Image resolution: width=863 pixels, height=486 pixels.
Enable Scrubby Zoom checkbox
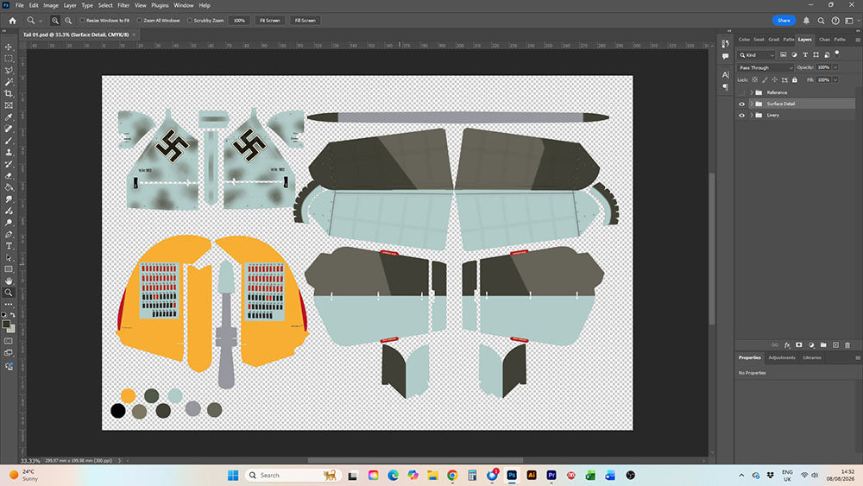point(190,21)
